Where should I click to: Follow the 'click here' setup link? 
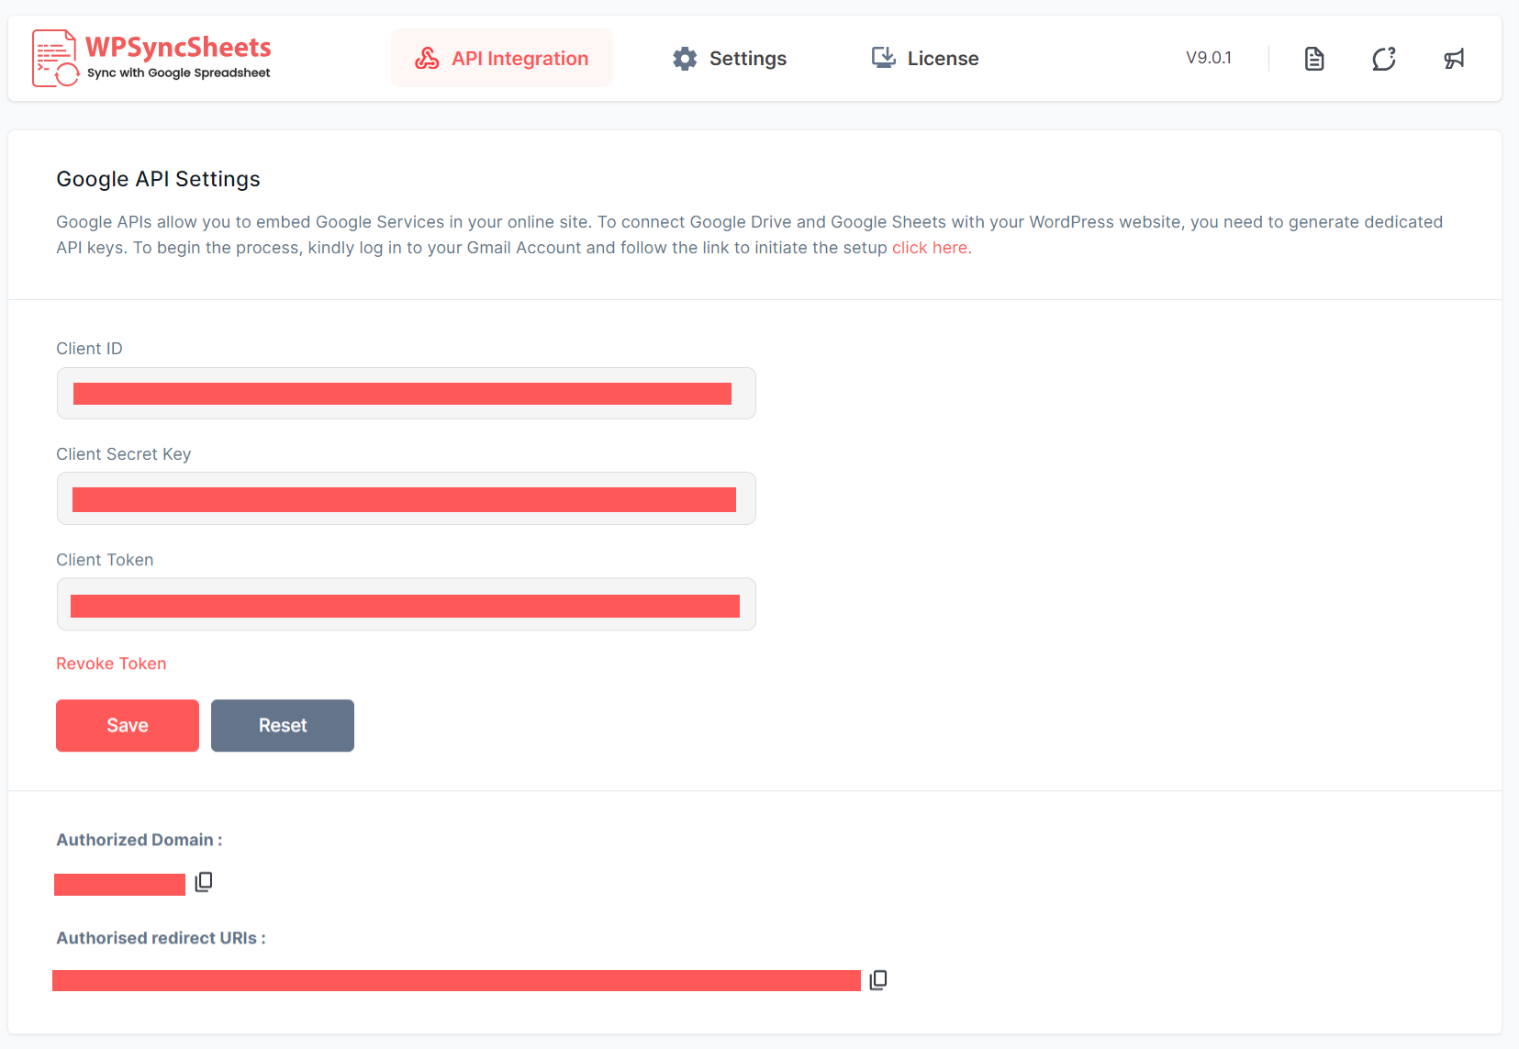(x=930, y=248)
